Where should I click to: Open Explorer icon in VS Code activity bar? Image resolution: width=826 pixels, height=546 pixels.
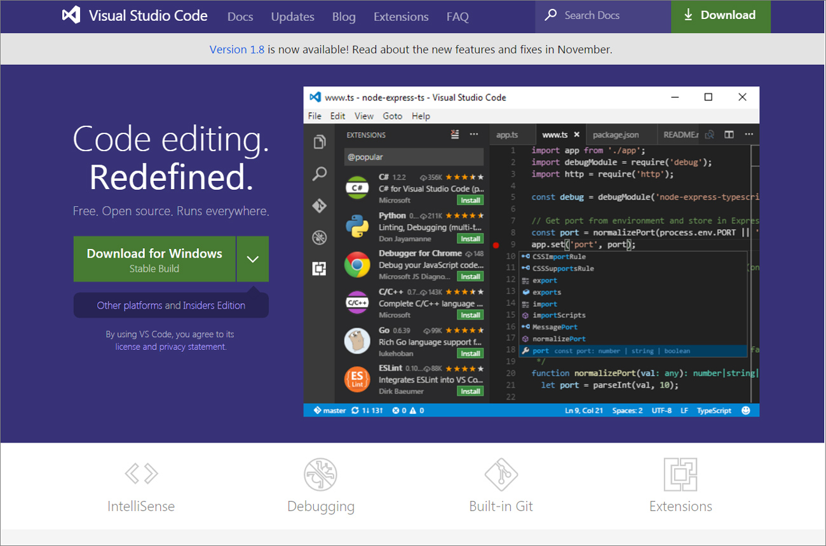point(320,142)
